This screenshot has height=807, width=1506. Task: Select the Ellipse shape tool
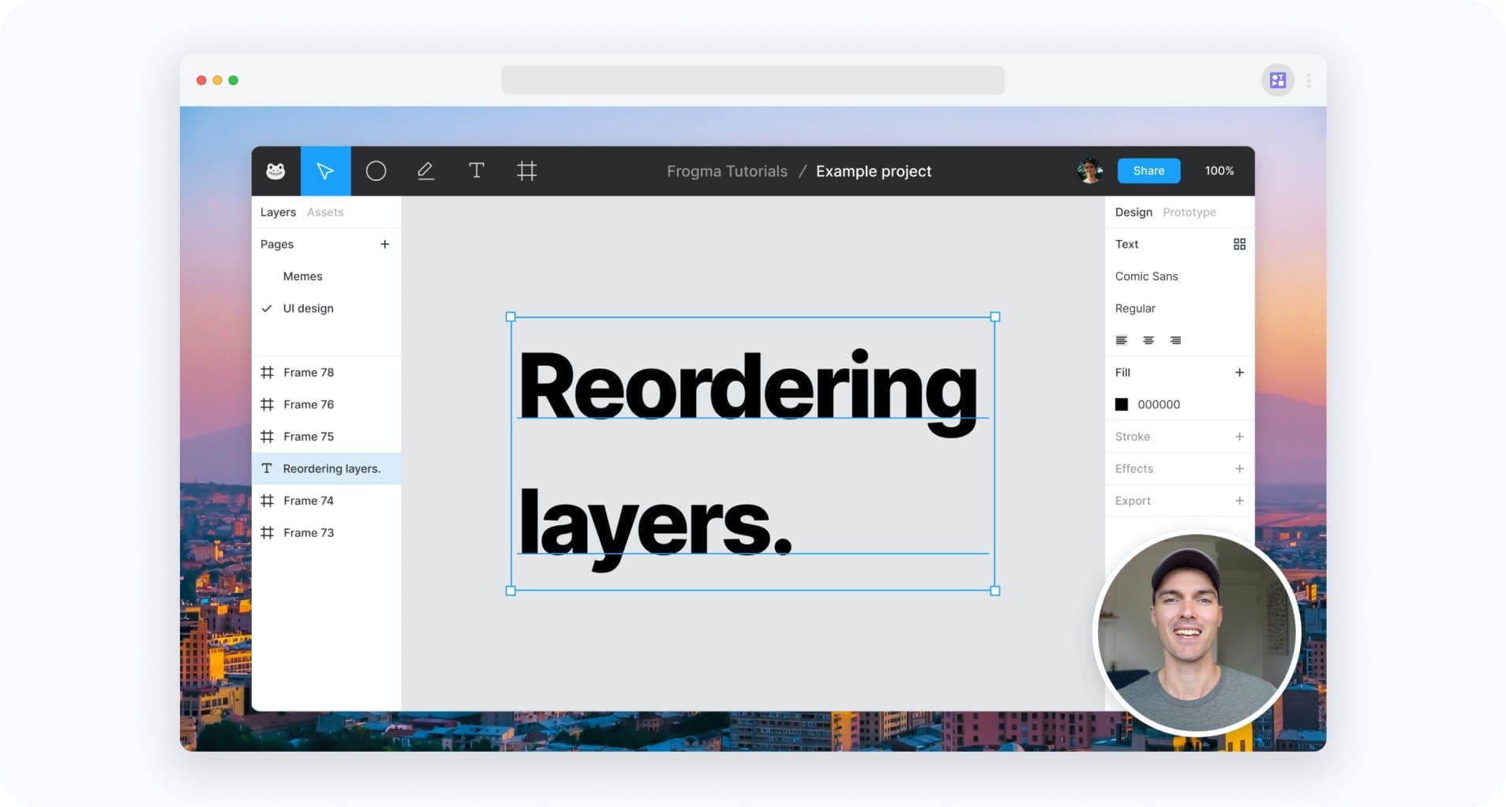(x=376, y=171)
